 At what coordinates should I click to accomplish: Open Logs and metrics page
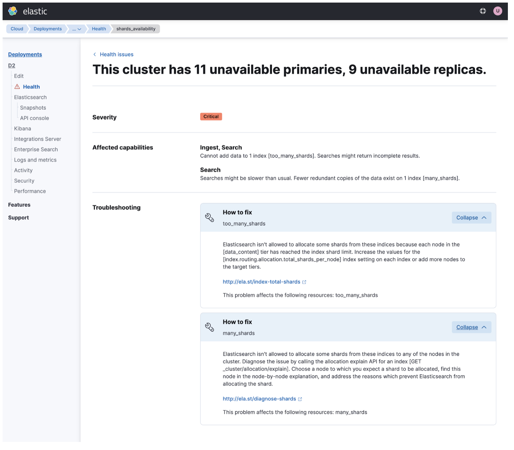coord(35,160)
